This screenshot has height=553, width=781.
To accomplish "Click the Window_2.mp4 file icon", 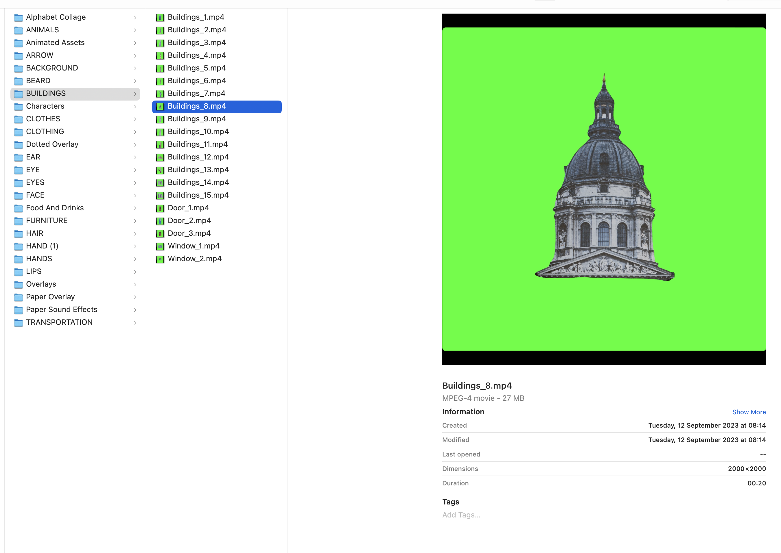I will 160,259.
